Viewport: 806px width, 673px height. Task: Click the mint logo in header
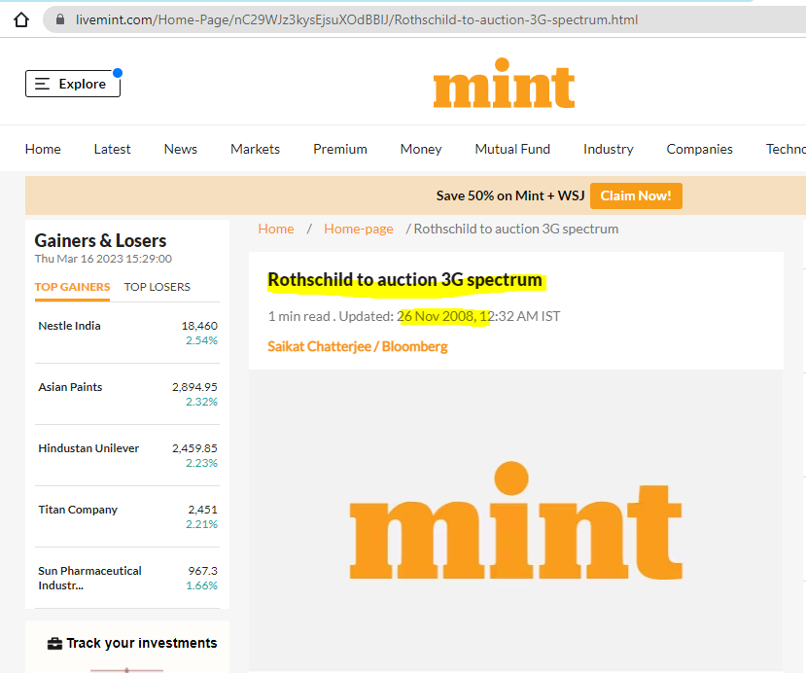[x=504, y=83]
